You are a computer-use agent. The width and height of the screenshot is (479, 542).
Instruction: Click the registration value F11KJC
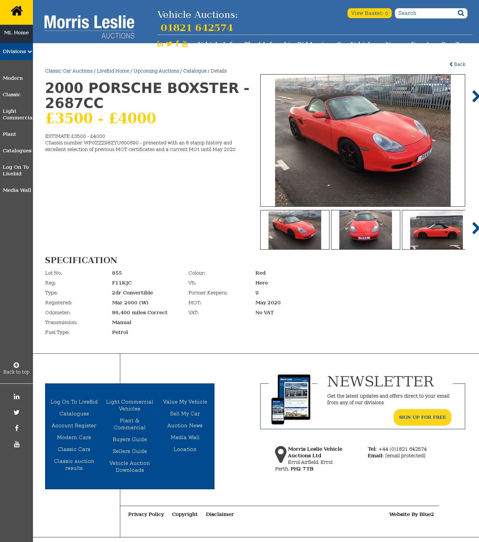[122, 283]
